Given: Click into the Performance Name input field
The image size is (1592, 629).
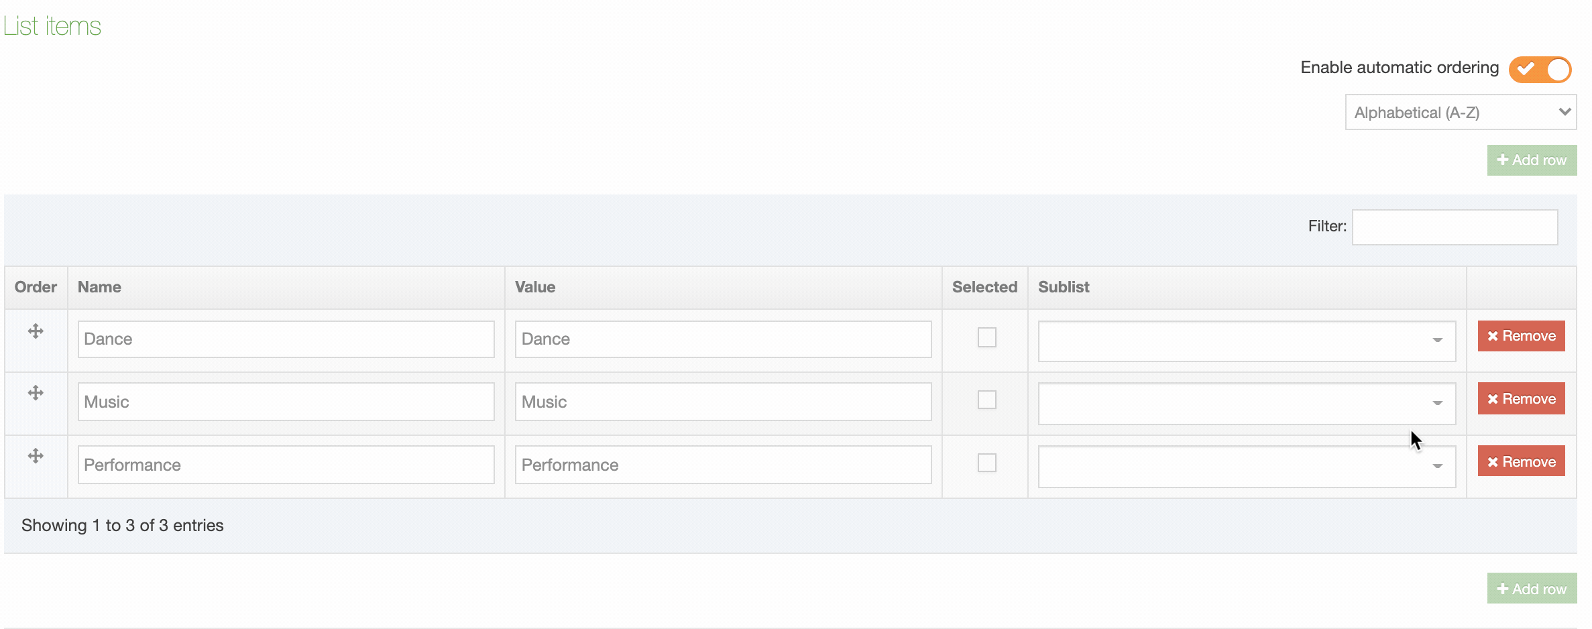Looking at the screenshot, I should [x=286, y=465].
